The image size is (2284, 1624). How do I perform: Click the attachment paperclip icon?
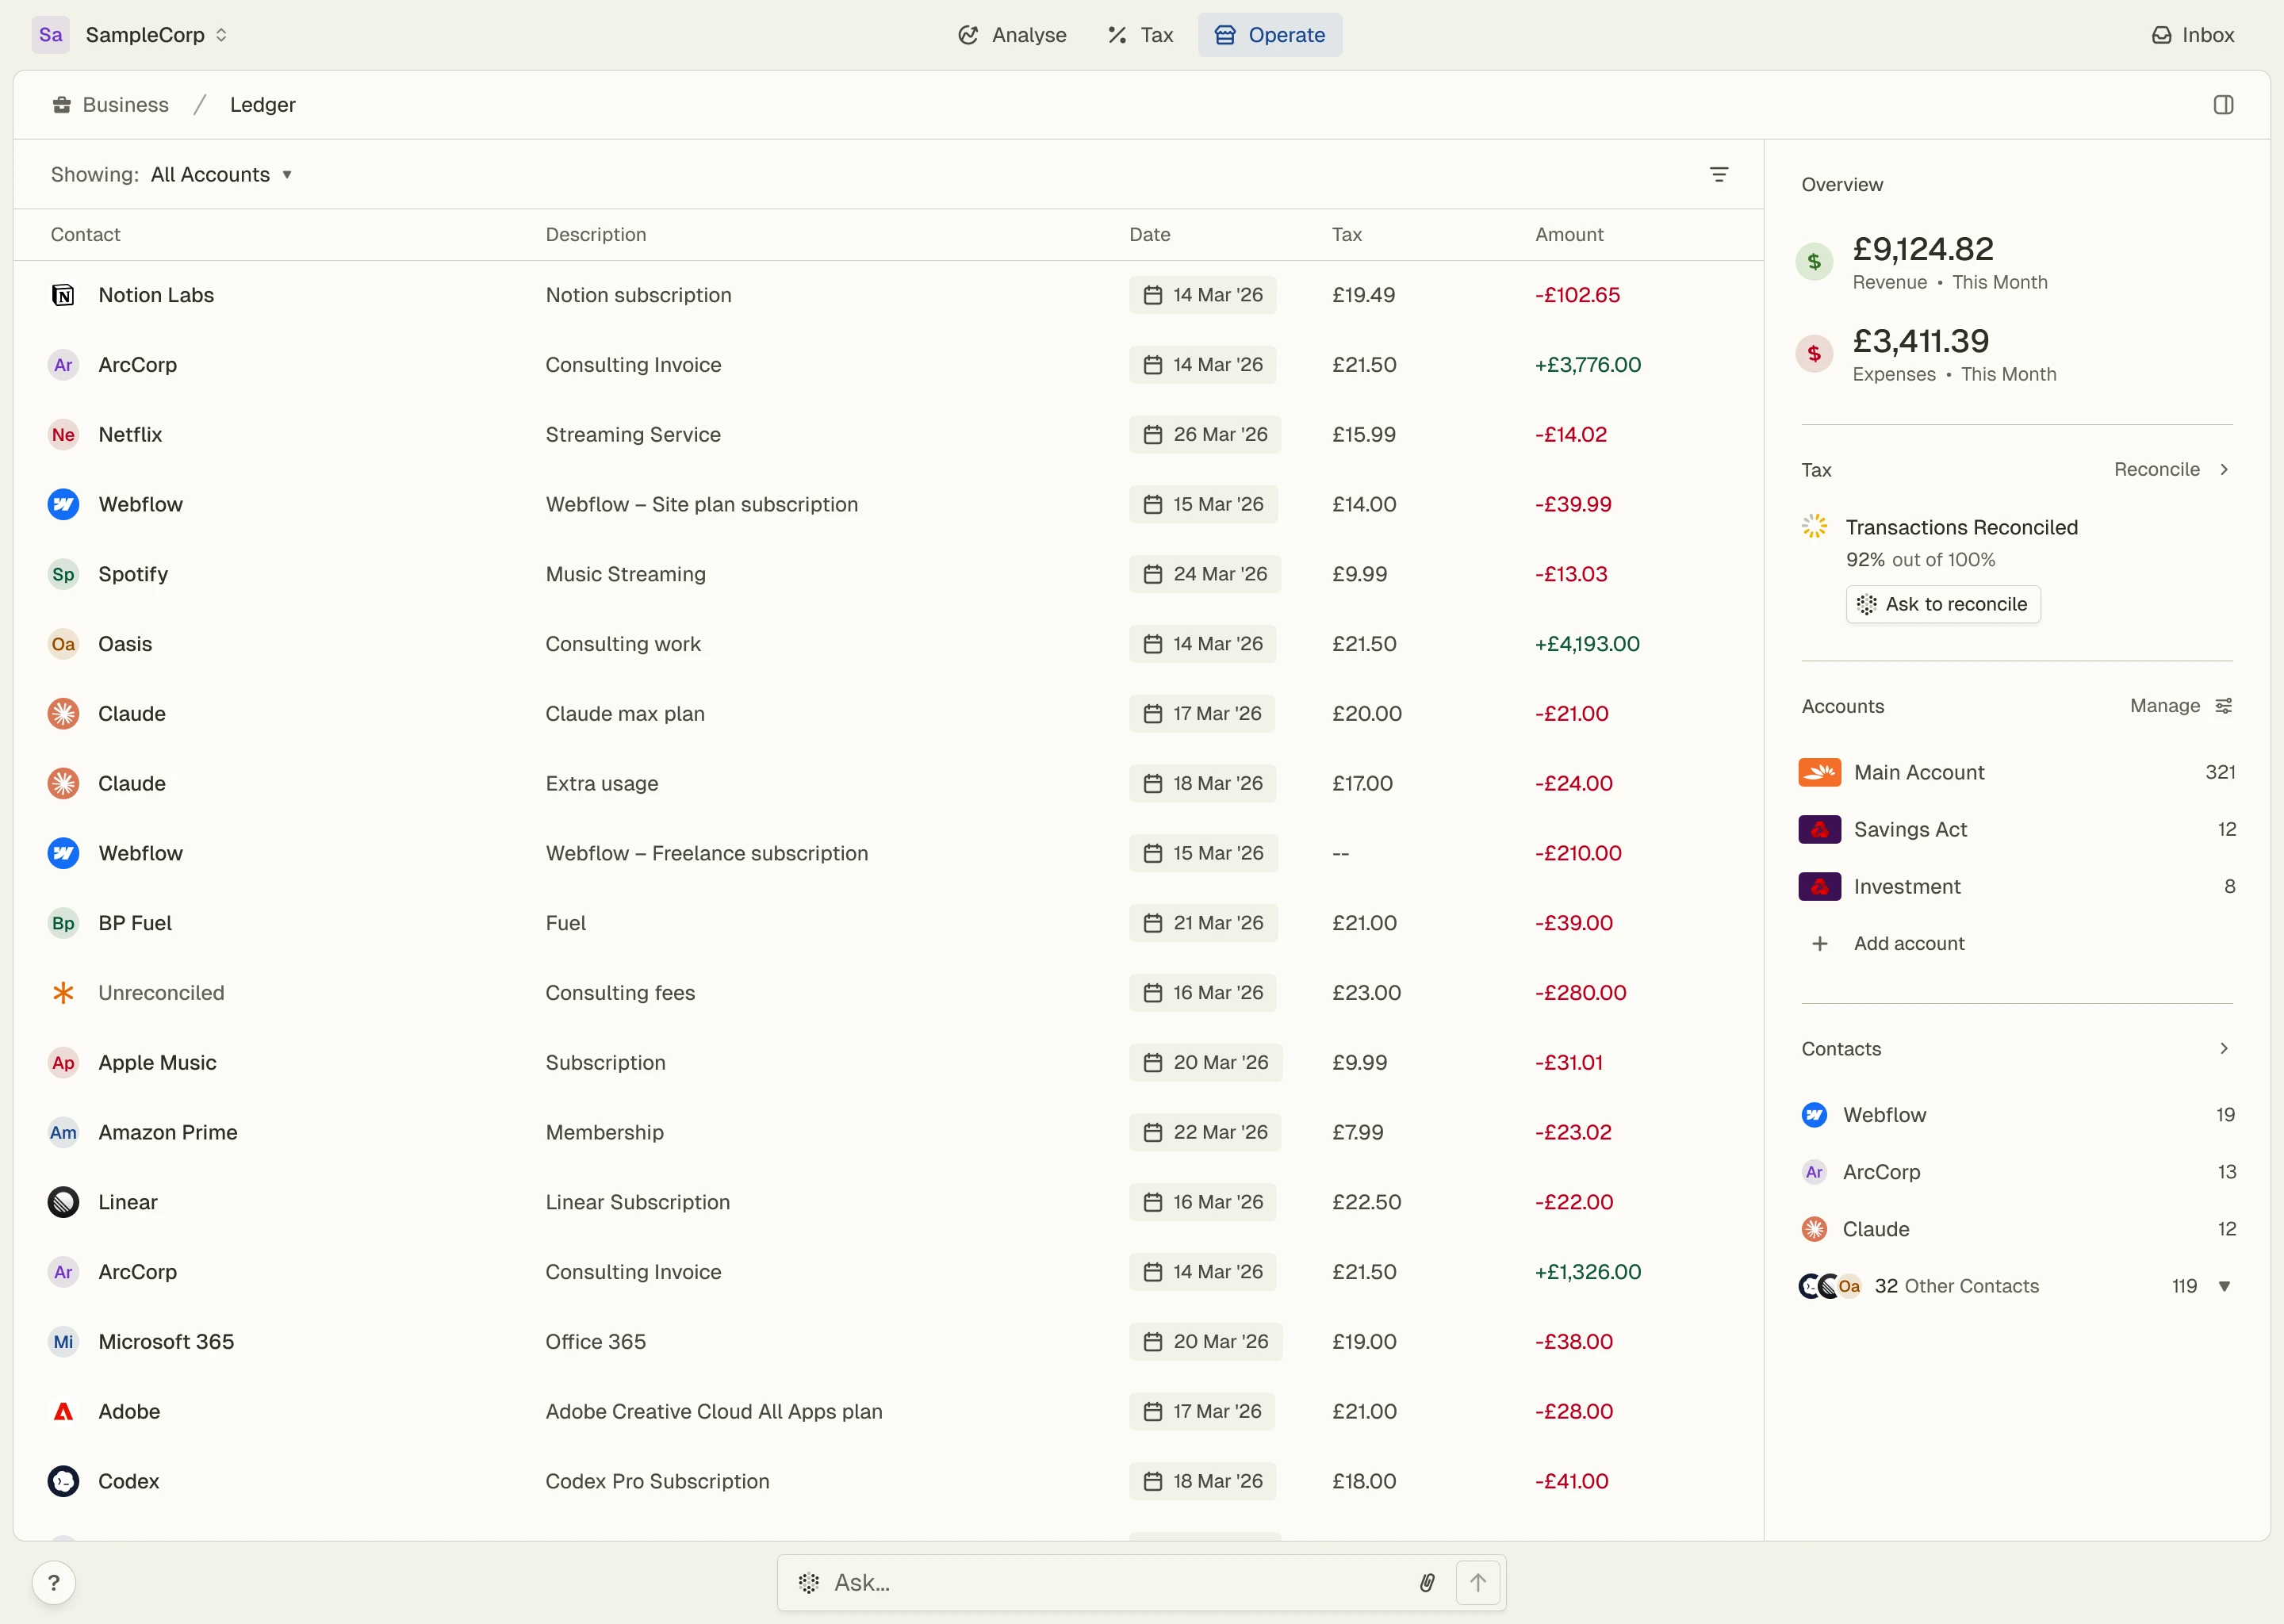tap(1427, 1583)
